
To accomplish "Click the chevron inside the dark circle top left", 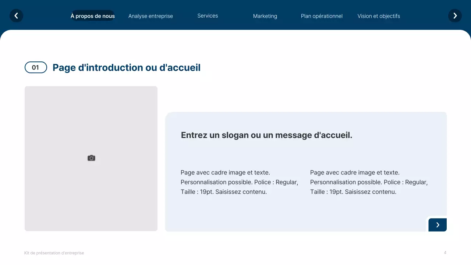I will tap(16, 16).
